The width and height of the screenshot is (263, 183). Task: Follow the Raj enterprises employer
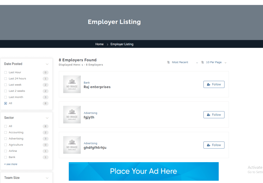[x=214, y=84]
